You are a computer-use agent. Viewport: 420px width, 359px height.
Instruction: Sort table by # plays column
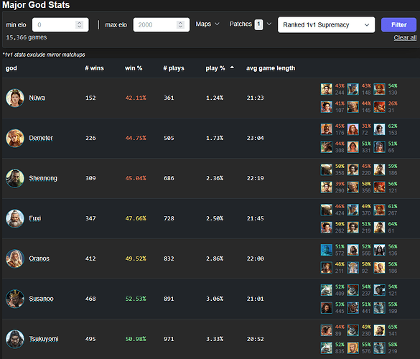174,68
